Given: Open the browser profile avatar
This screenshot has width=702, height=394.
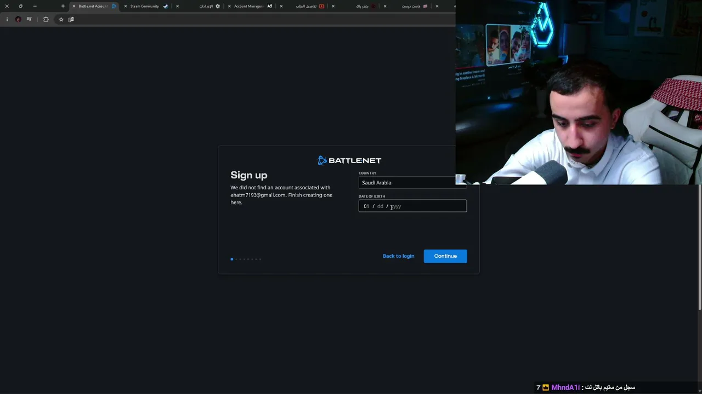Looking at the screenshot, I should pyautogui.click(x=18, y=19).
